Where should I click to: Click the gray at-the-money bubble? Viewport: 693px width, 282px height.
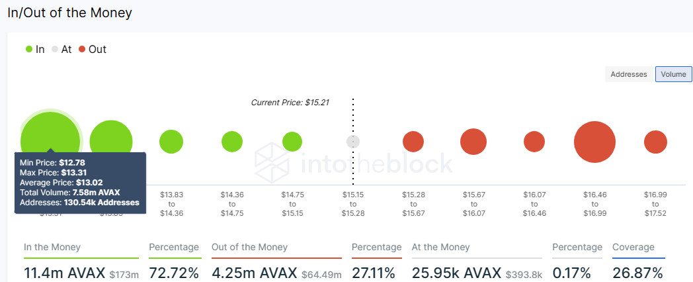353,142
